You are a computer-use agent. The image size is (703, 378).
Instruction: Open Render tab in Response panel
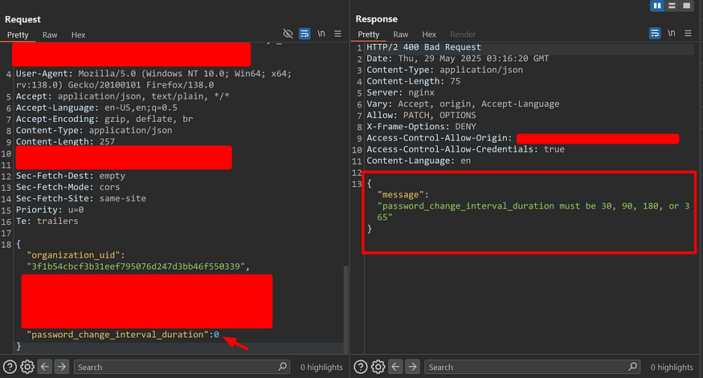click(x=463, y=35)
